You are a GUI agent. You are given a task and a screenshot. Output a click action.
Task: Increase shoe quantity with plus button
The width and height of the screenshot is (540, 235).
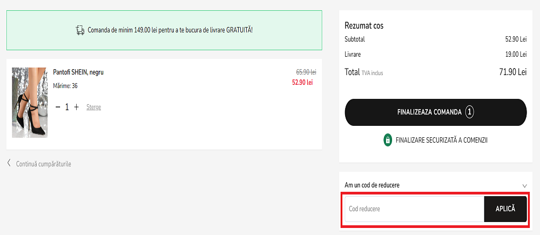tap(76, 107)
